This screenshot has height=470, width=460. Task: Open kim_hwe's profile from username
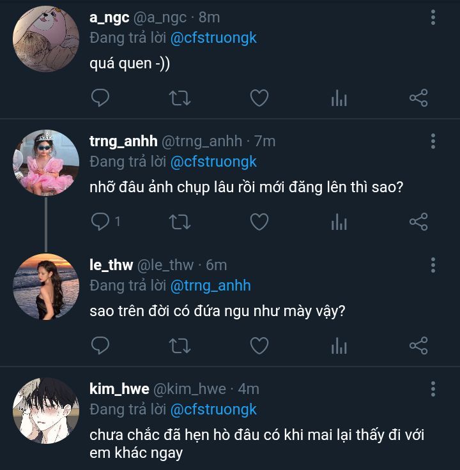119,389
